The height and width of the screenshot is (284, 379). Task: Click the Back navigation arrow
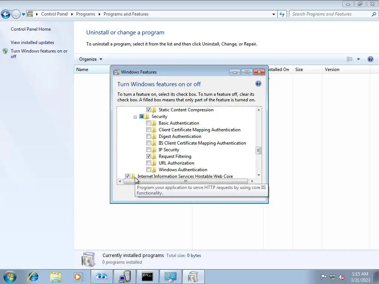[x=6, y=14]
